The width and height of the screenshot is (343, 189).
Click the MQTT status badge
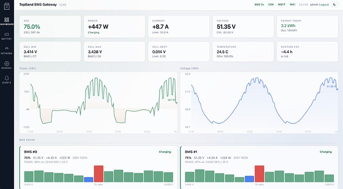click(x=281, y=4)
